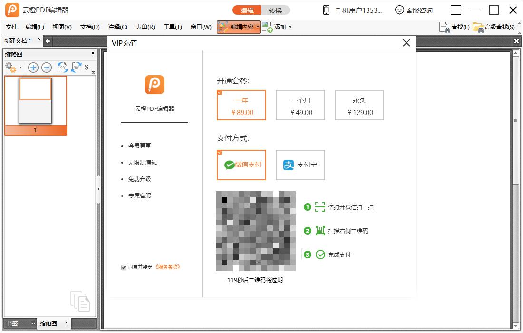Open the thumbnail options dropdown arrow

20,68
